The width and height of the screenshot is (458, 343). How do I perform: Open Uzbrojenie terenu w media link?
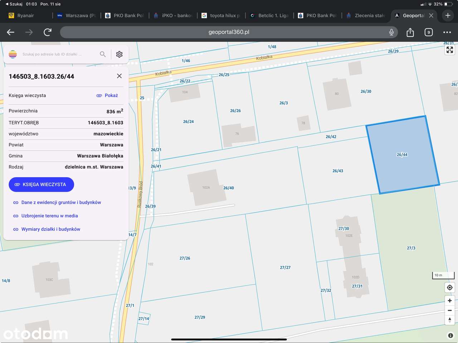49,216
